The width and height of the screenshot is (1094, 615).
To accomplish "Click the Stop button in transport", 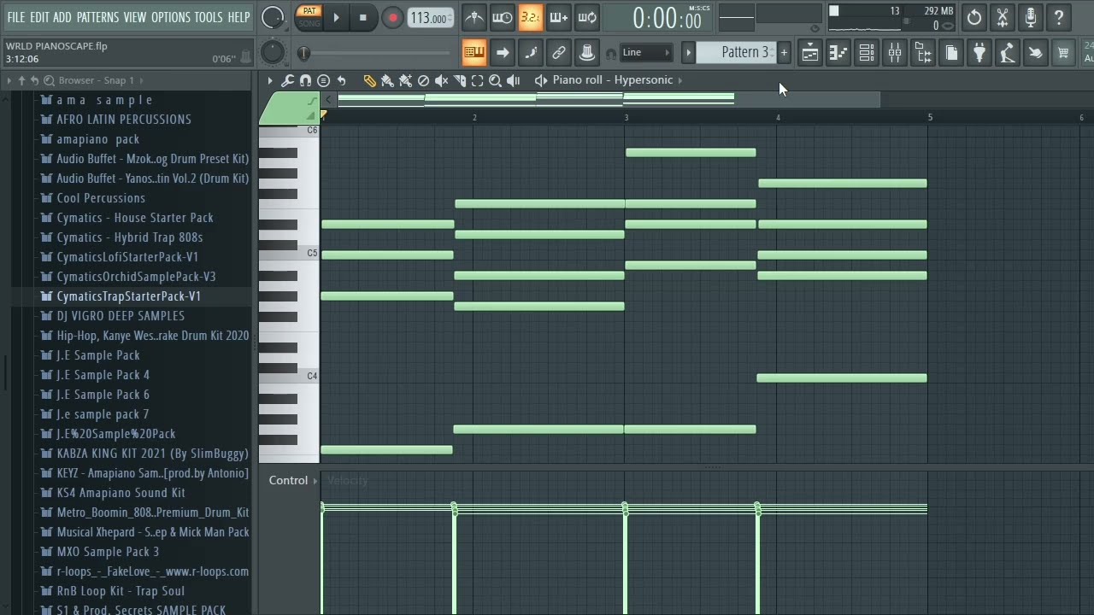I will click(x=362, y=17).
